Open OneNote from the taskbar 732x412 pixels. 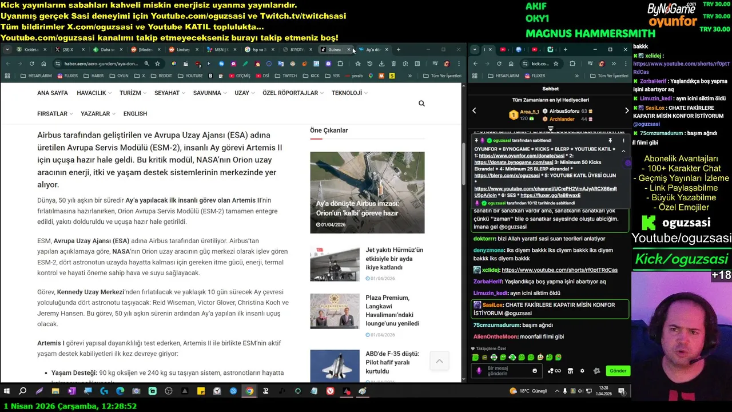click(71, 391)
